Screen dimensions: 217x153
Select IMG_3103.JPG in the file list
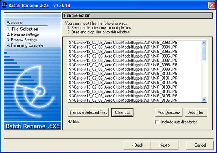[x=123, y=87]
